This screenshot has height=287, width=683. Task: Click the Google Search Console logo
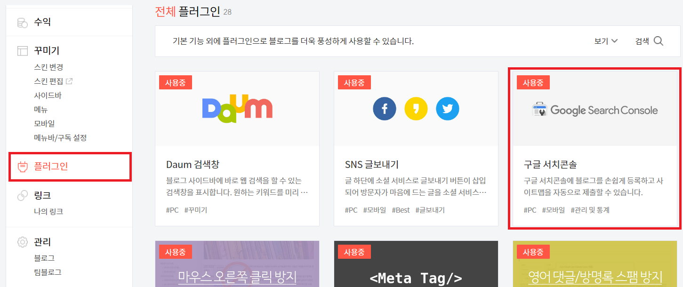[595, 110]
